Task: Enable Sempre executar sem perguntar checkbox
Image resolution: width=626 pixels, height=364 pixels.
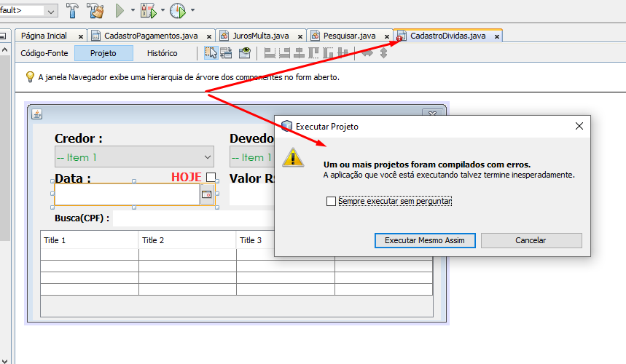Action: pos(331,202)
